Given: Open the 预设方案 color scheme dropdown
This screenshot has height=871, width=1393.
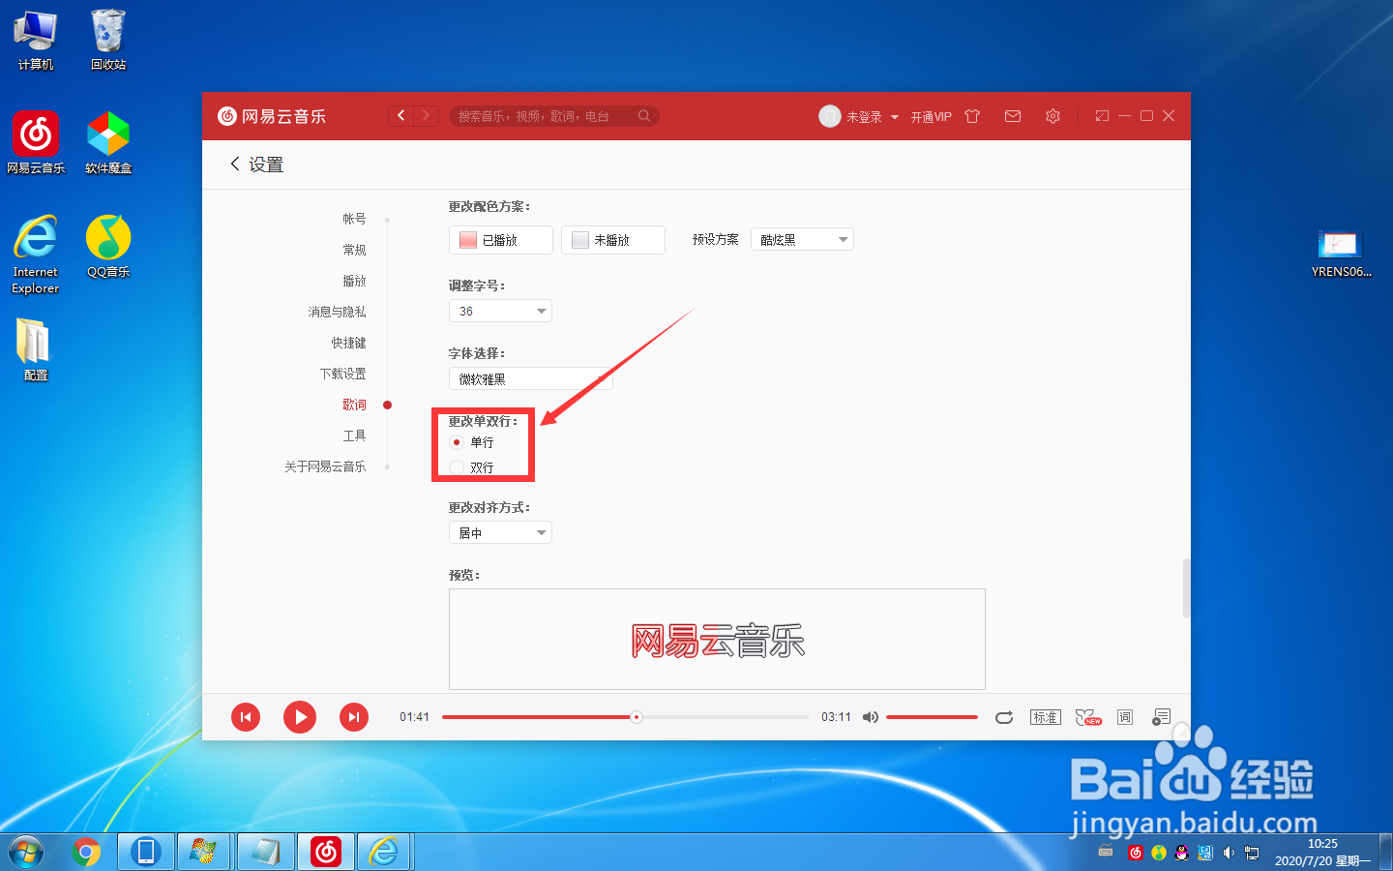Looking at the screenshot, I should [802, 239].
